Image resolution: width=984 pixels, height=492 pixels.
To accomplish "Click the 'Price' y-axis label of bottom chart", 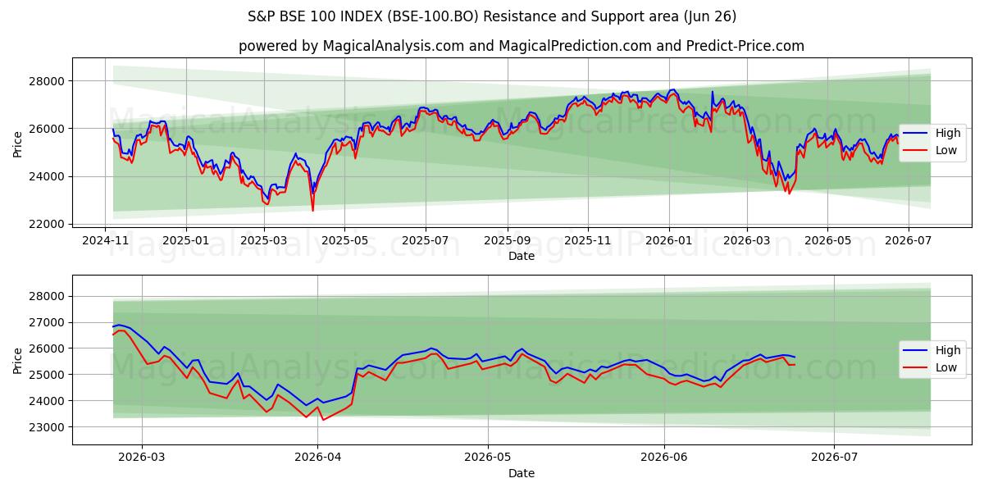I will tap(18, 360).
